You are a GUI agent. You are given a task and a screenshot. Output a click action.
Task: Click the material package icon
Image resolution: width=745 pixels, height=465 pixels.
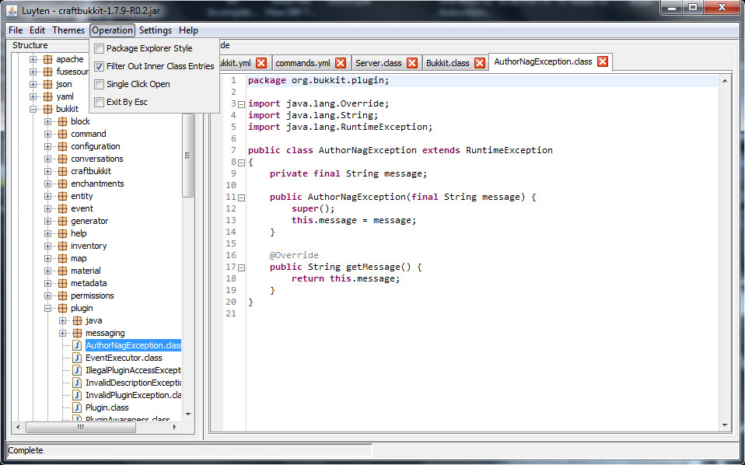coord(62,271)
